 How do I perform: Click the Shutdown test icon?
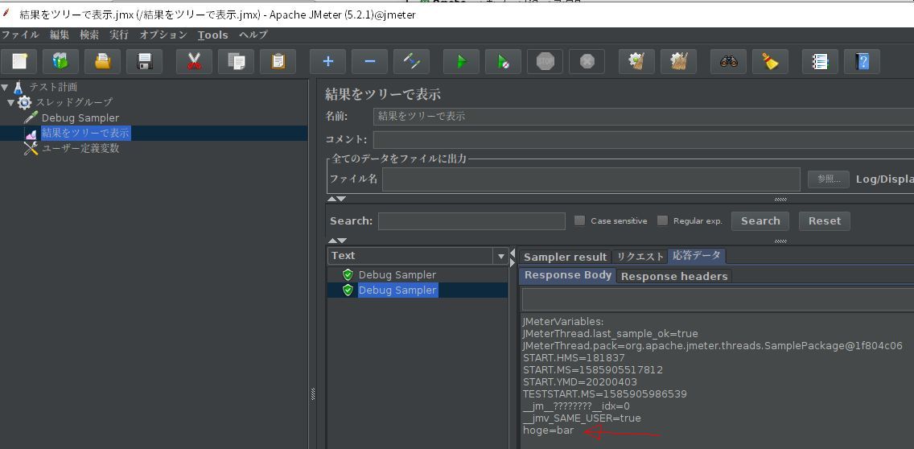pos(587,61)
